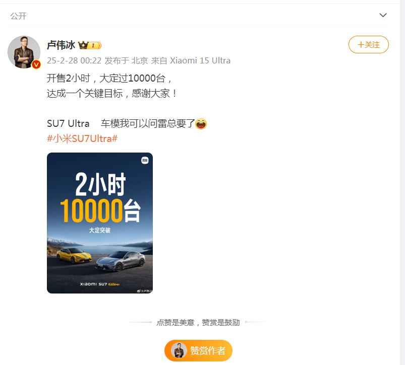
Task: Click the 发布于 北京 location text
Action: click(x=126, y=60)
